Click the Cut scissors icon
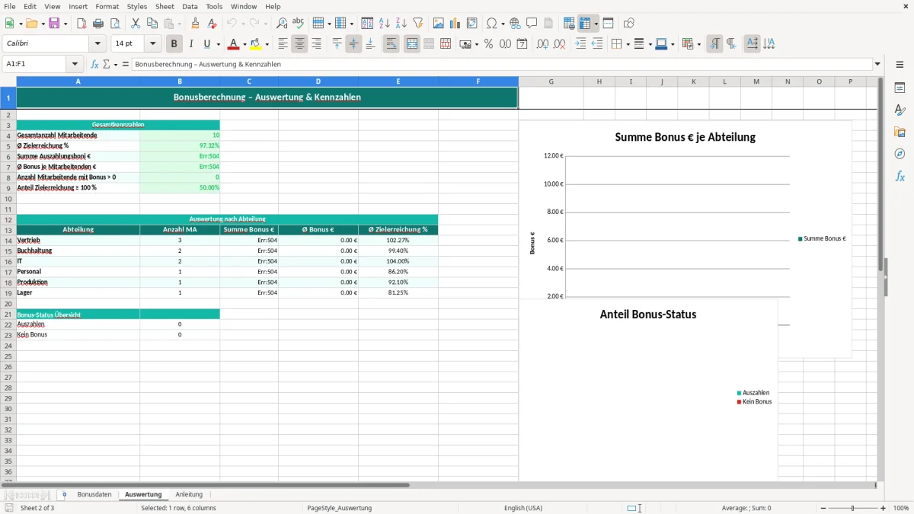This screenshot has width=914, height=514. point(136,24)
